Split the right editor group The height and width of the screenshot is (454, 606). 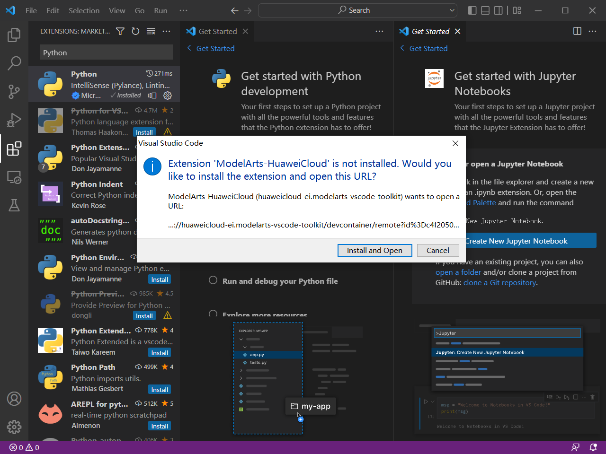coord(577,31)
